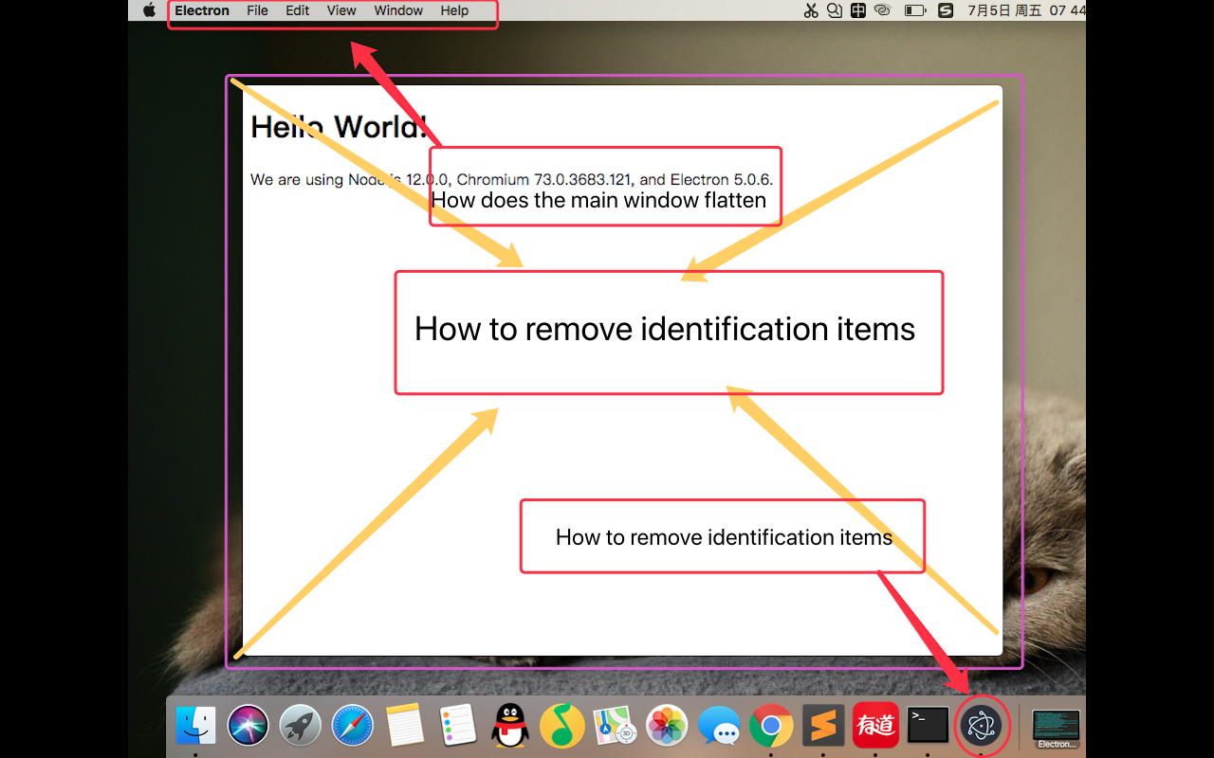Toggle the Sogou S icon in menu bar
The height and width of the screenshot is (758, 1214).
coord(944,10)
